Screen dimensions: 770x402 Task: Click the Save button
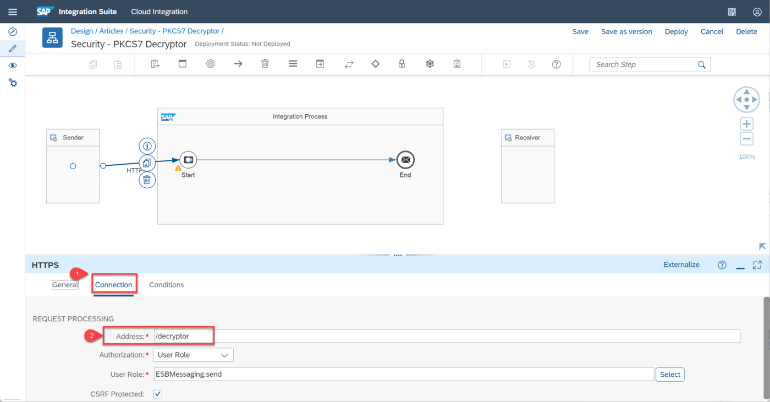pyautogui.click(x=580, y=31)
